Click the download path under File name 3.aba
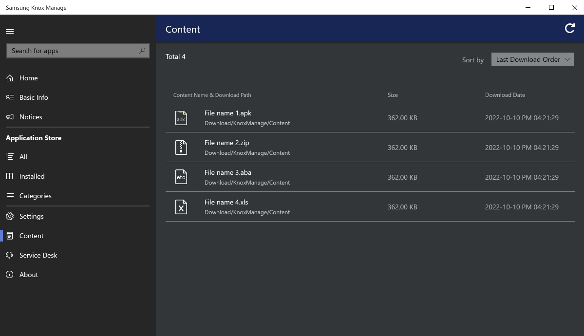 point(247,183)
